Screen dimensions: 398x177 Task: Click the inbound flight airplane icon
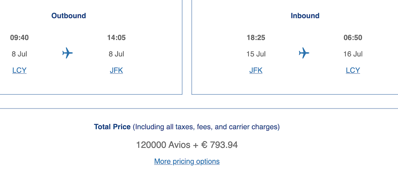[x=304, y=53]
